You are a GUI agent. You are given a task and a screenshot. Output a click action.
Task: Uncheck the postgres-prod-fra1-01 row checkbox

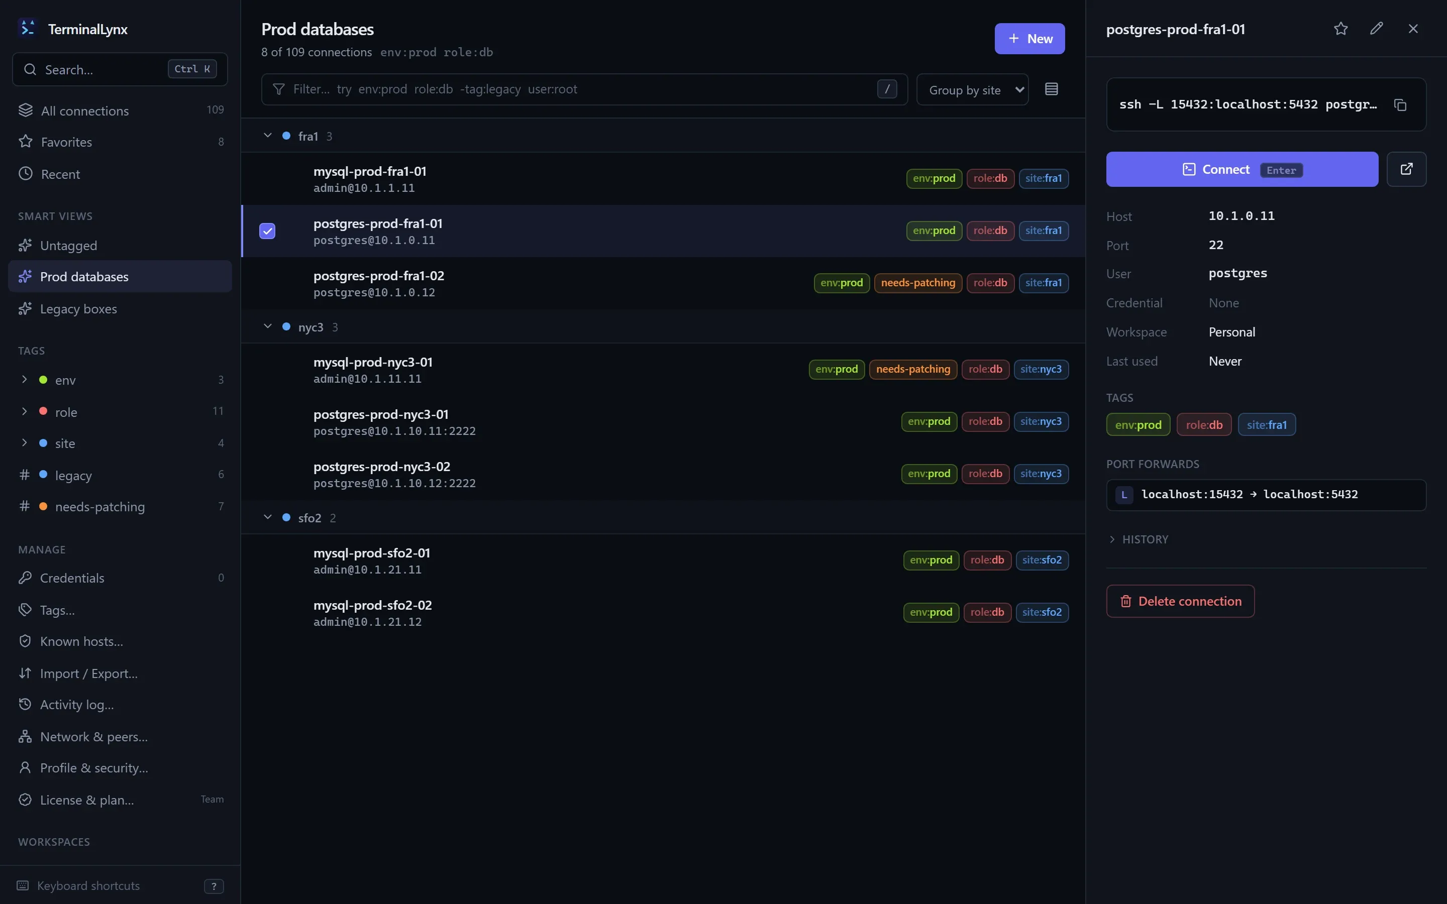(x=267, y=231)
